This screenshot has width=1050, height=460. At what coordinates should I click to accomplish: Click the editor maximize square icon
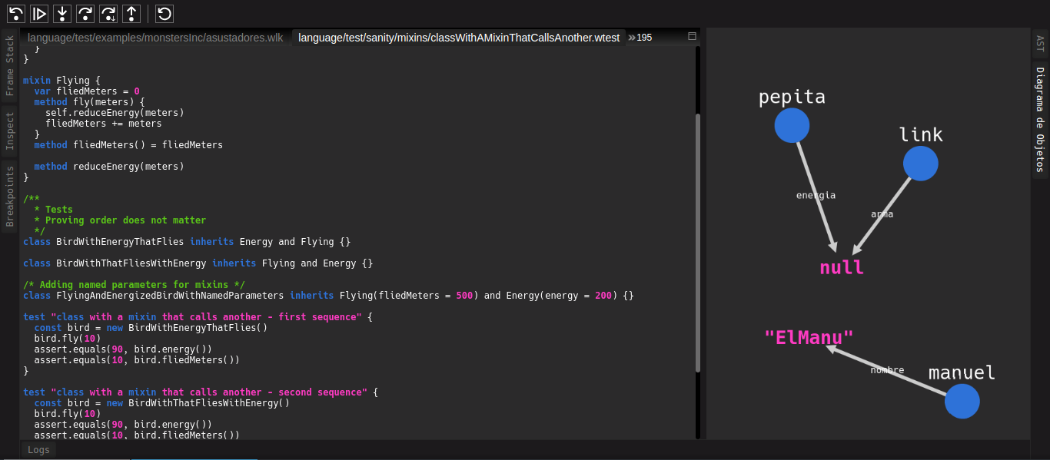tap(692, 37)
